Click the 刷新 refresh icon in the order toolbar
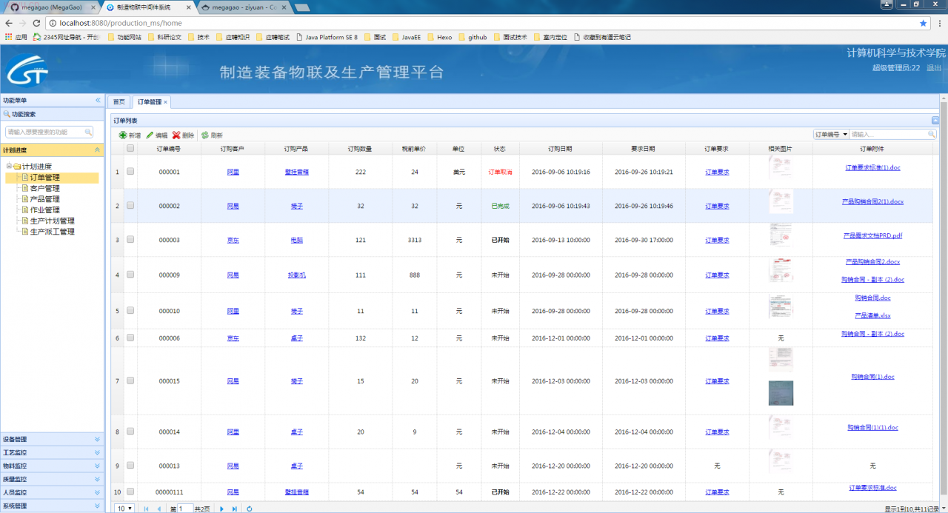The height and width of the screenshot is (513, 948). [204, 135]
